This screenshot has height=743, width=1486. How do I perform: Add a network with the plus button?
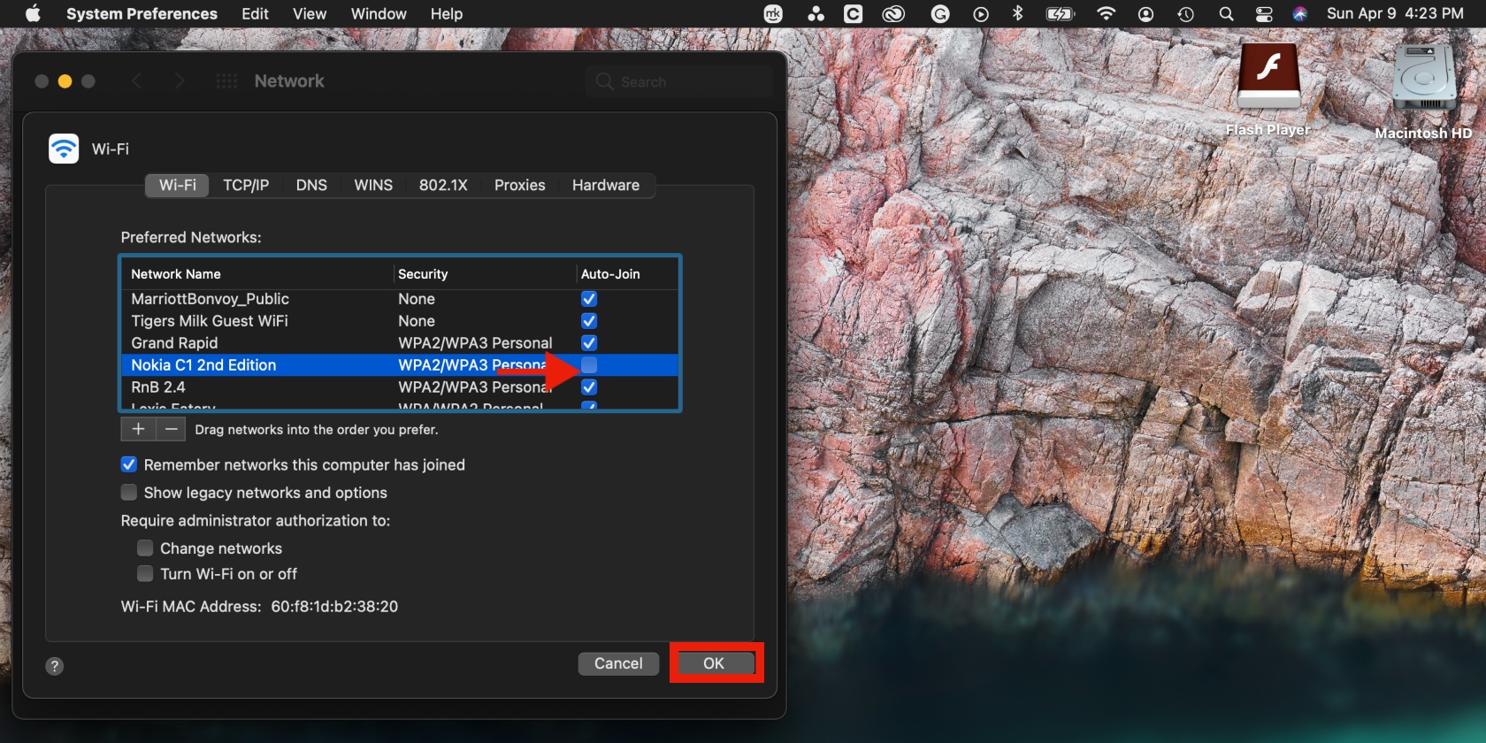[x=138, y=429]
